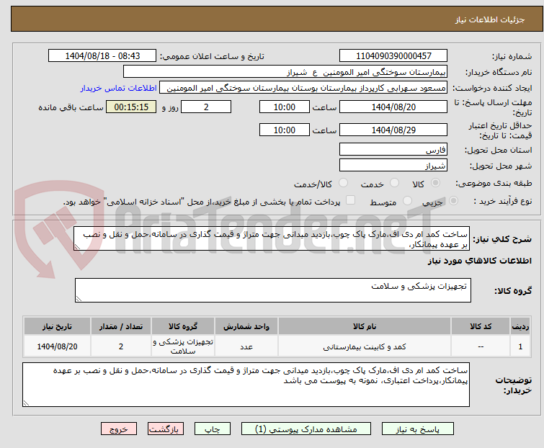Click the delivery city field شیراز
The image size is (544, 448).
393,165
